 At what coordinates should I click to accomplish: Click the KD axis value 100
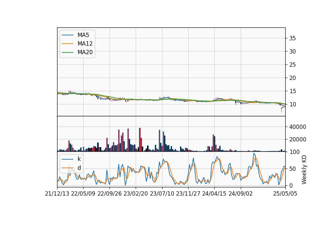(295, 152)
